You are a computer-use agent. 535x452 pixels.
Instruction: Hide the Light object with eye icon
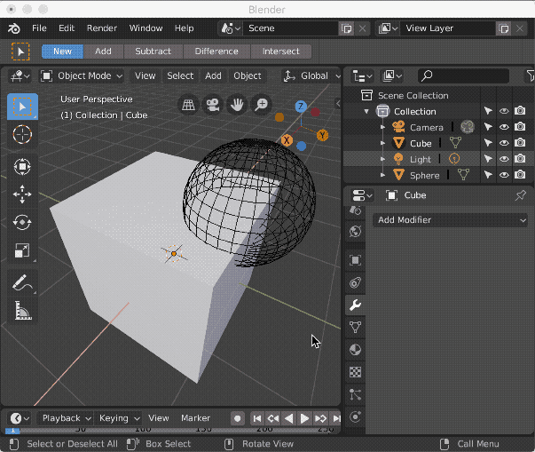(504, 159)
